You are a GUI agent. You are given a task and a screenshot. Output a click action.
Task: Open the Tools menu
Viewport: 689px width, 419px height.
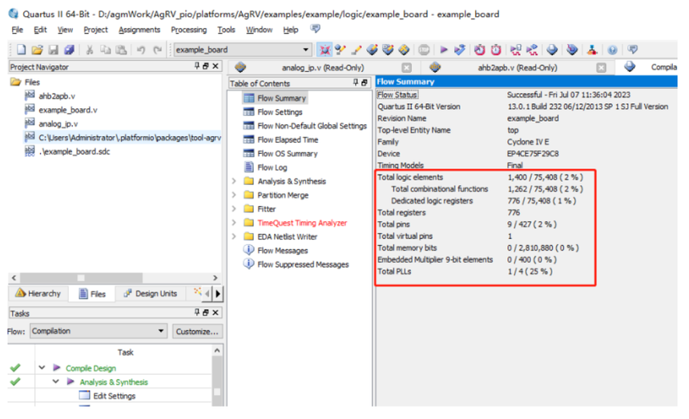226,30
